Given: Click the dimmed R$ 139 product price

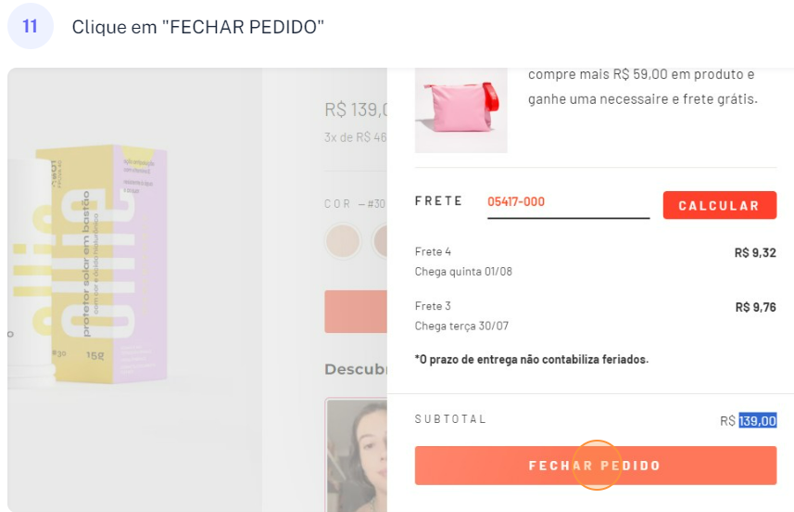Looking at the screenshot, I should pos(355,110).
